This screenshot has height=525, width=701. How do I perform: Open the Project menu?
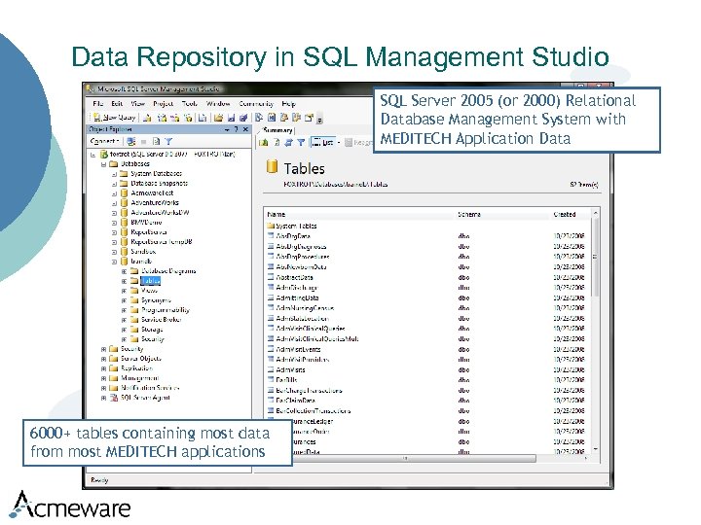[164, 104]
